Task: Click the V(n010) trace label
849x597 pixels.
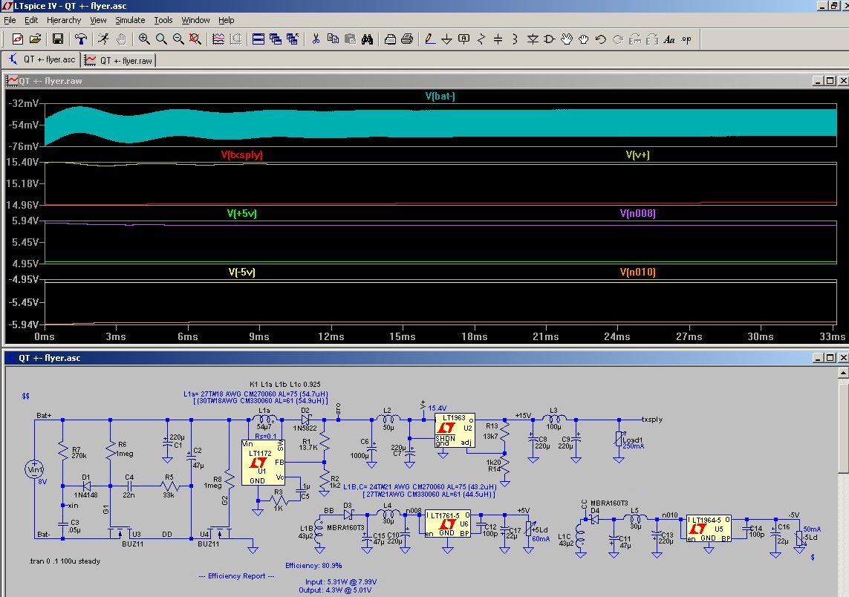Action: pos(637,273)
